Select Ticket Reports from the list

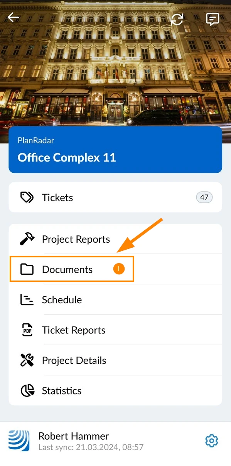pos(115,330)
